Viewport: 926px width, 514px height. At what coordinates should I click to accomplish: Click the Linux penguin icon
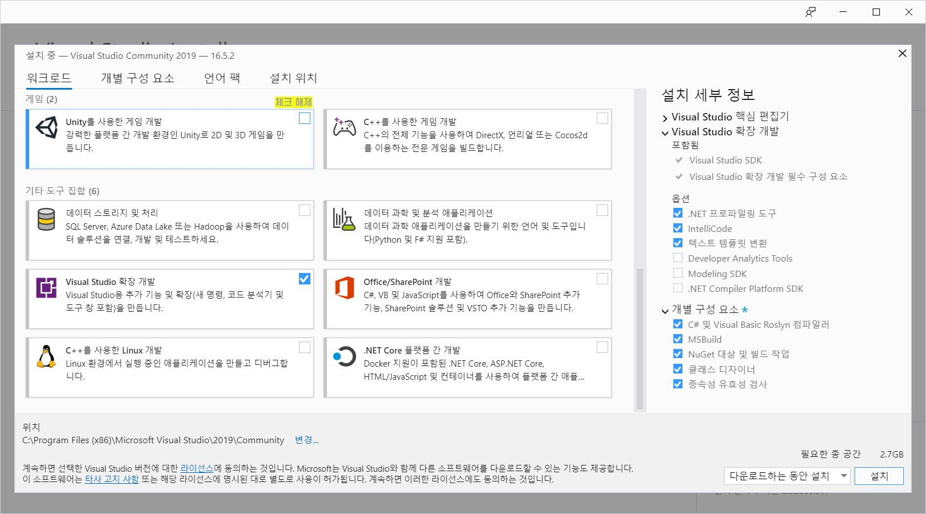point(46,356)
